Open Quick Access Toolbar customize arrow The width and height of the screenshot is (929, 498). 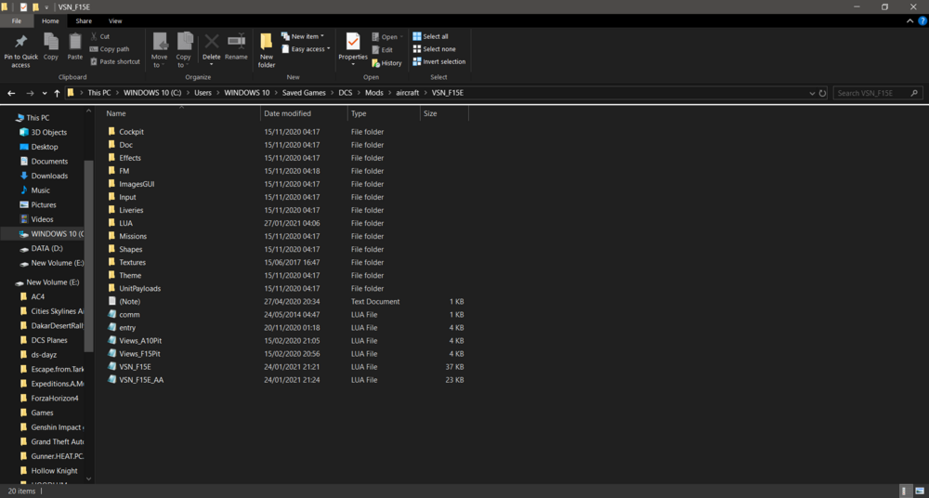46,7
